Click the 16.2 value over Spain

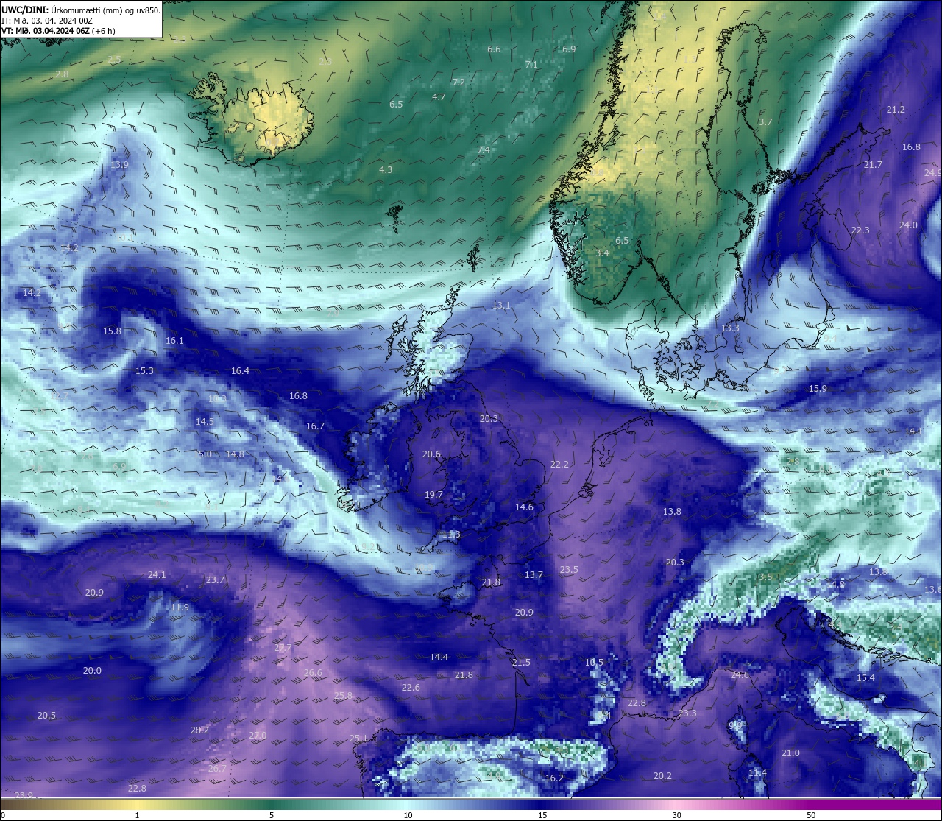point(554,778)
